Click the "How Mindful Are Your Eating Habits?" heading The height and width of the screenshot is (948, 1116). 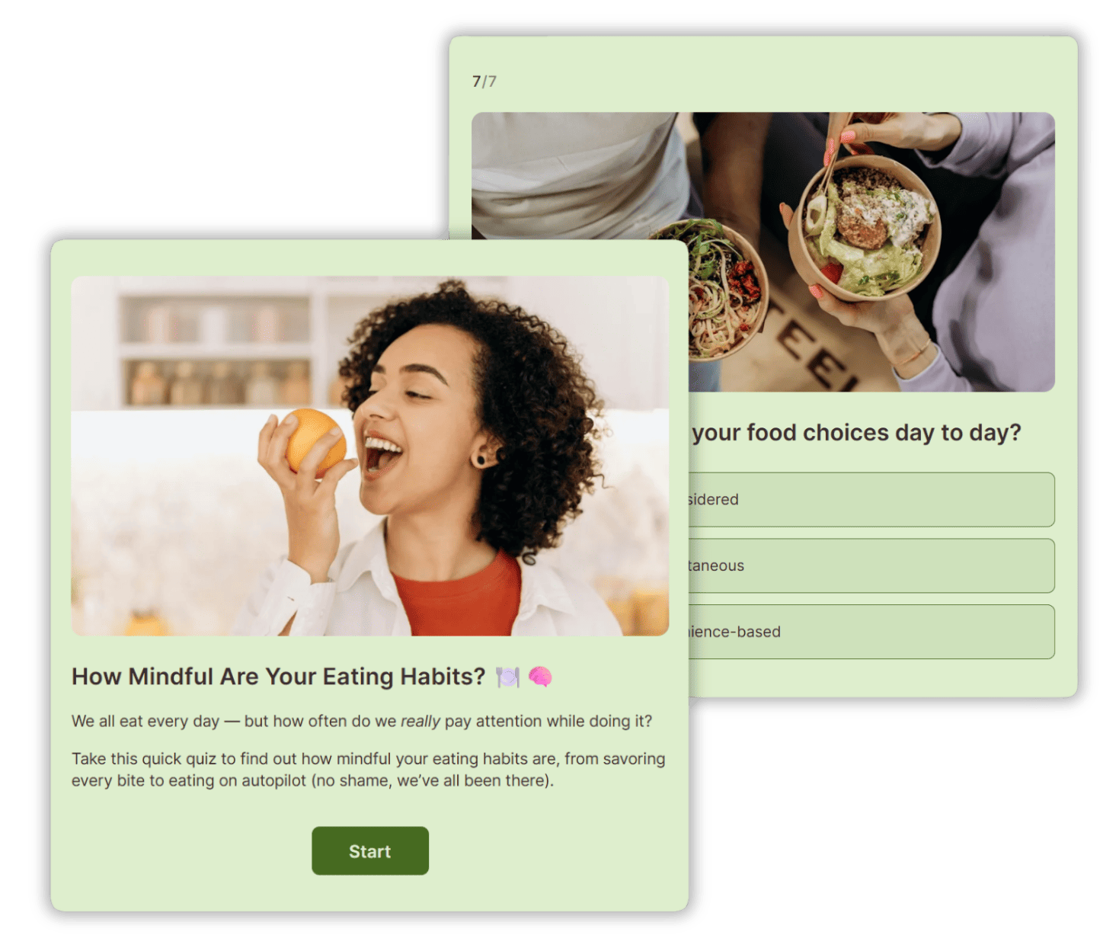coord(279,677)
